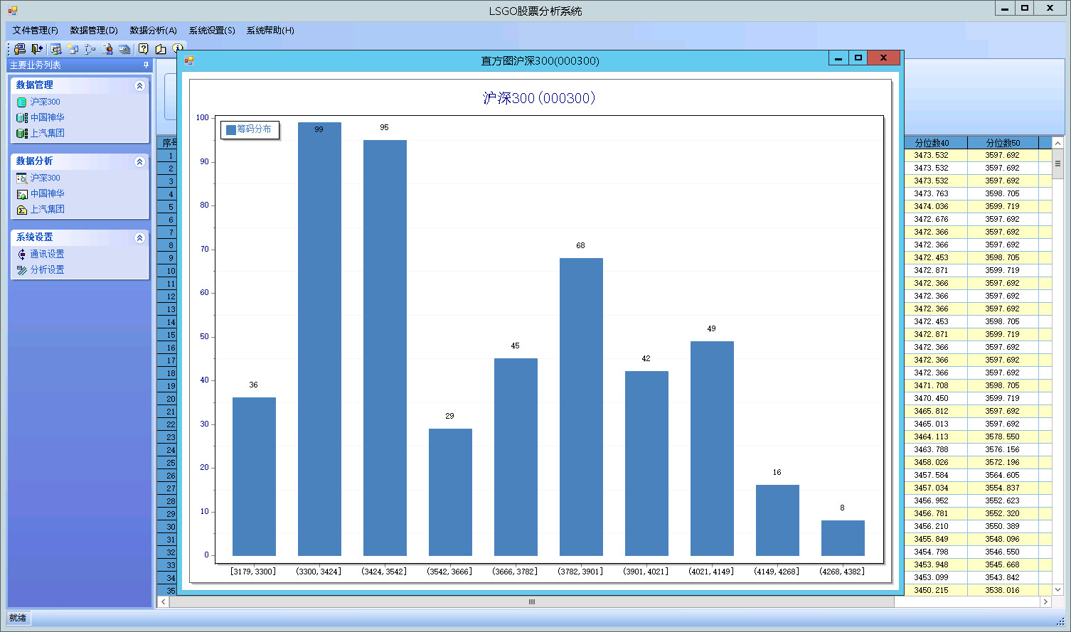Maximize the histogram window

coord(858,58)
